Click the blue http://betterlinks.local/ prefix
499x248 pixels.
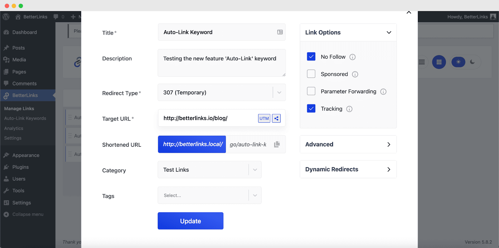tap(192, 144)
